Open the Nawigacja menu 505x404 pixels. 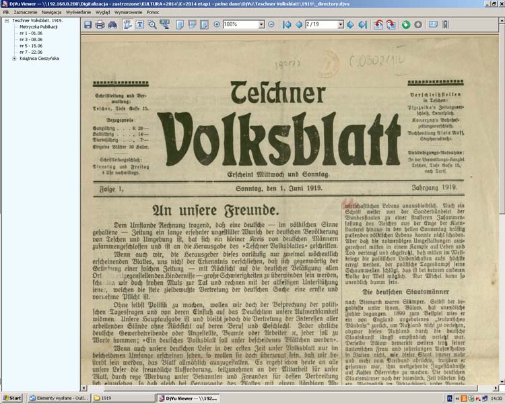(x=52, y=12)
